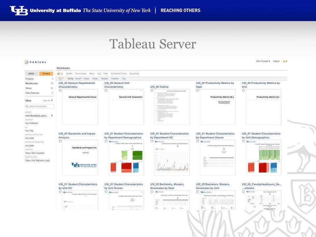Open the Help dropdown menu
This screenshot has width=316, height=237.
[276, 61]
